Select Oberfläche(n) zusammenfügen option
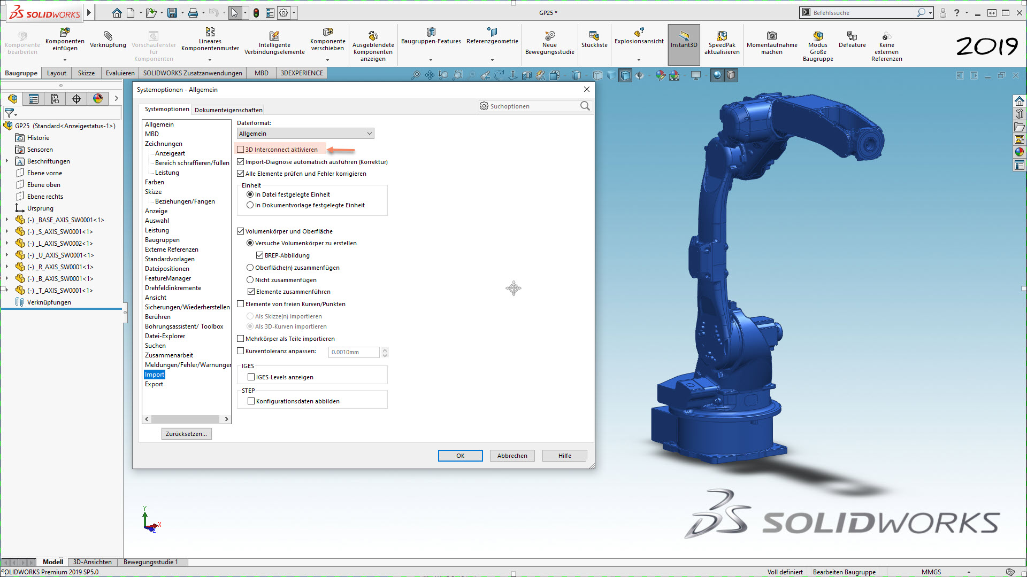Viewport: 1027px width, 577px height. 250,268
